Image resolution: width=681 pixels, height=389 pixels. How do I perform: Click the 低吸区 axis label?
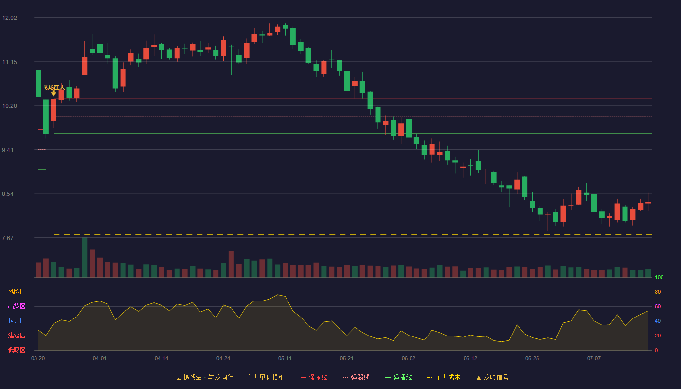click(x=17, y=350)
